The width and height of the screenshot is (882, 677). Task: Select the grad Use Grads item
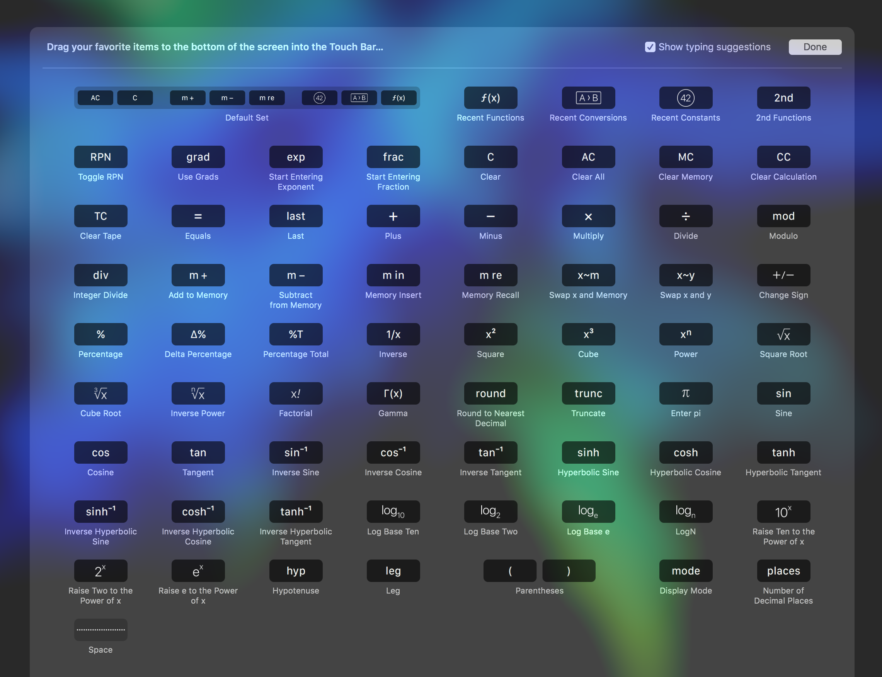[x=198, y=157]
